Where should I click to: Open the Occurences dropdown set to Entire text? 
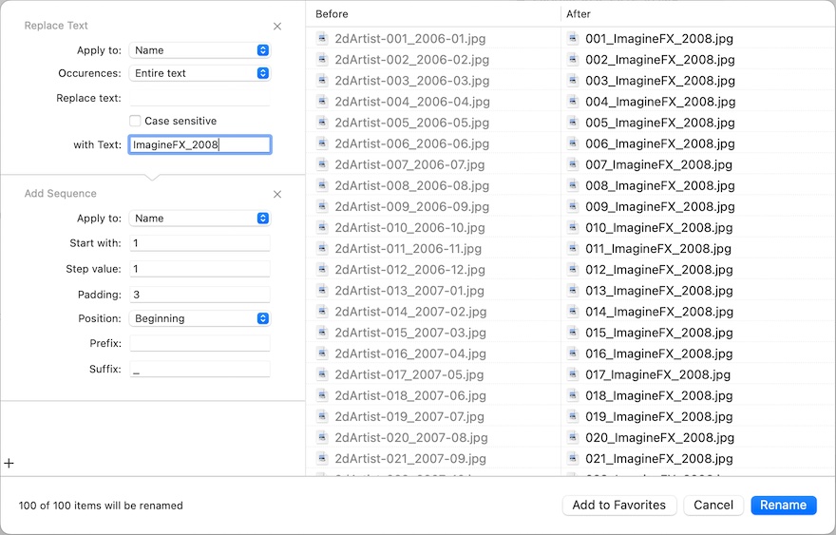tap(199, 73)
